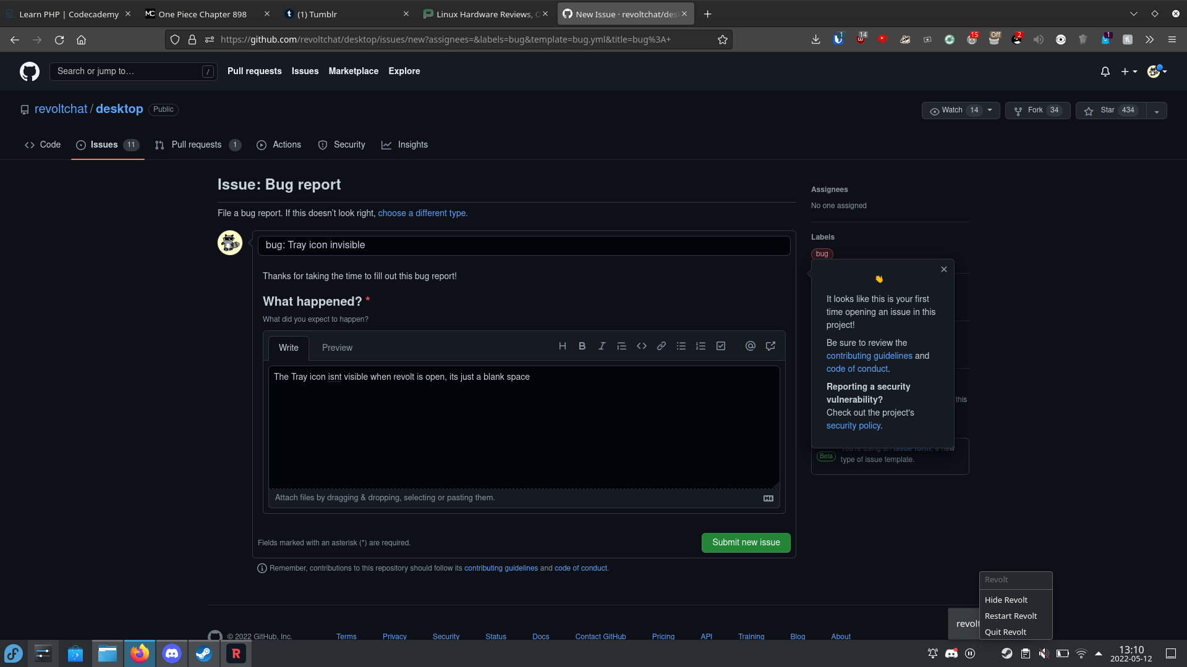
Task: Go to GitHub home via Octocat logo
Action: (x=30, y=72)
